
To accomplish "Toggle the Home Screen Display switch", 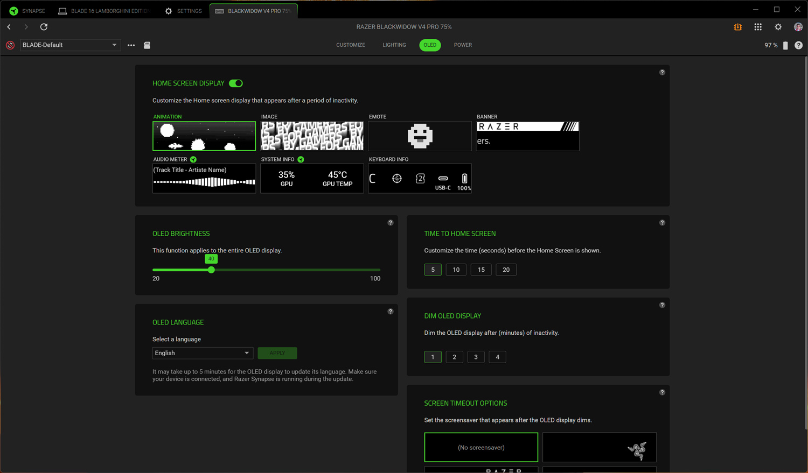I will pyautogui.click(x=236, y=83).
